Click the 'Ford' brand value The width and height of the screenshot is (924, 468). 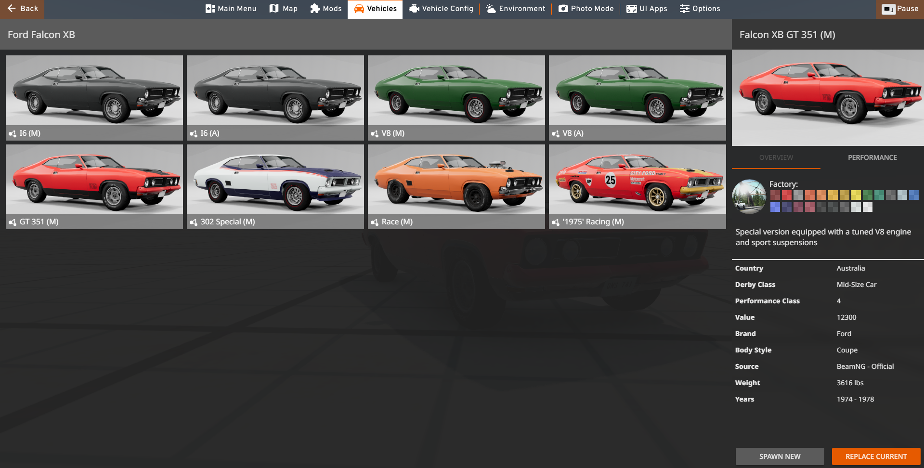[x=844, y=334]
